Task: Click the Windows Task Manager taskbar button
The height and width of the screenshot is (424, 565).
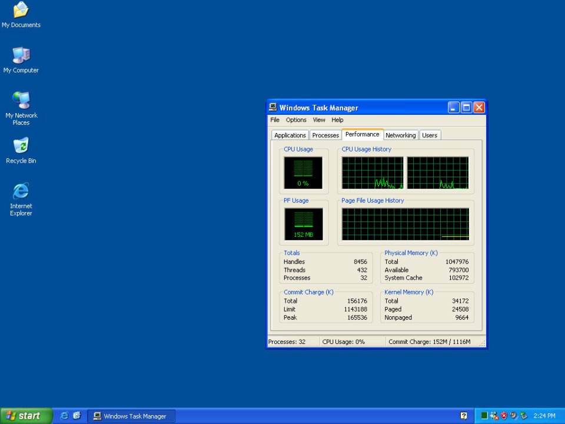Action: (131, 416)
